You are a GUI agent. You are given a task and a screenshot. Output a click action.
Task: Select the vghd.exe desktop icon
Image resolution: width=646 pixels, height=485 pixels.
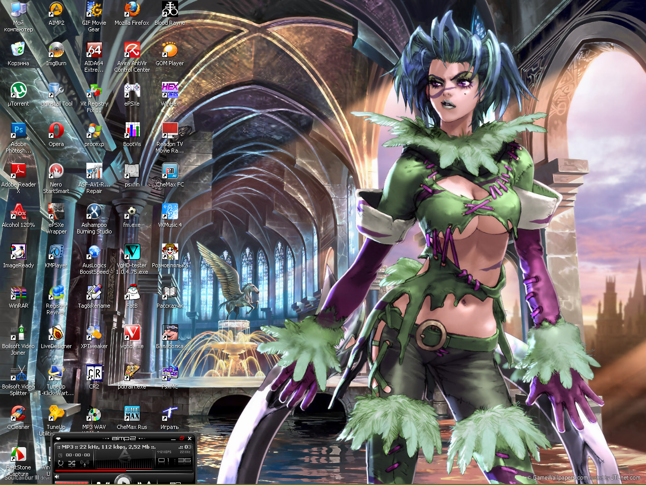(132, 333)
